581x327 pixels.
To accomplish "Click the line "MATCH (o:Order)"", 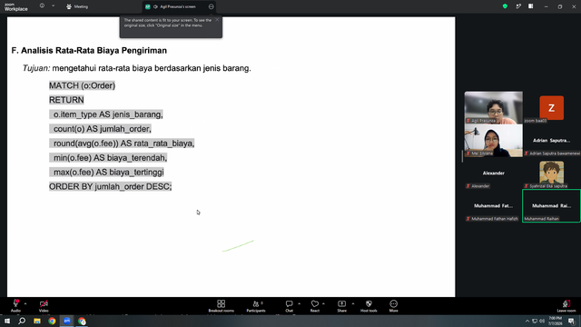I will coord(82,85).
